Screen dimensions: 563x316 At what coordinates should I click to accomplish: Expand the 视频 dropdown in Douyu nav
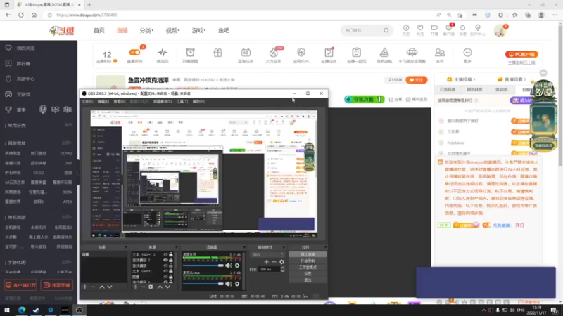[172, 30]
